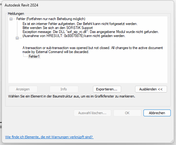176x145 pixels.
Task: Collapse the top-level Fehler tree node
Action: click(11, 19)
